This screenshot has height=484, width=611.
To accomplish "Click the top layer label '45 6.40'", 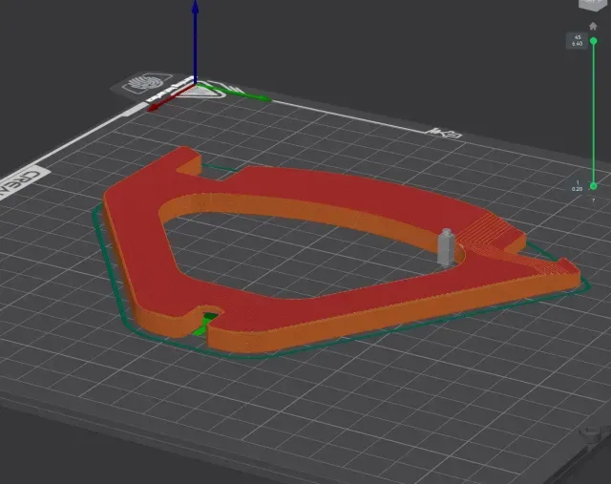I will click(x=577, y=40).
